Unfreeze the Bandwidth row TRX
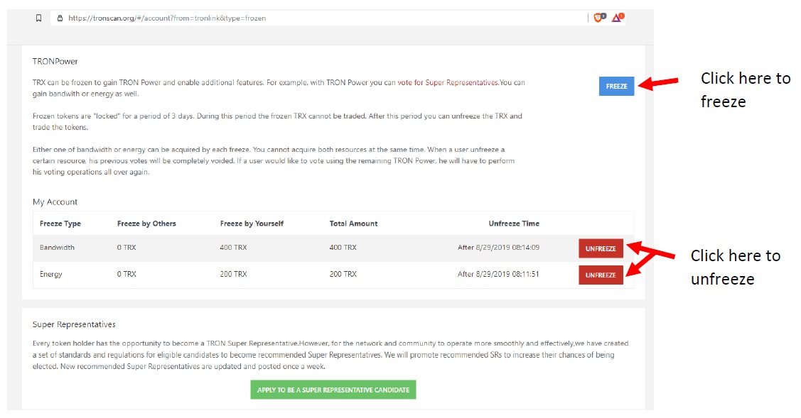The width and height of the screenshot is (801, 418). click(x=601, y=248)
